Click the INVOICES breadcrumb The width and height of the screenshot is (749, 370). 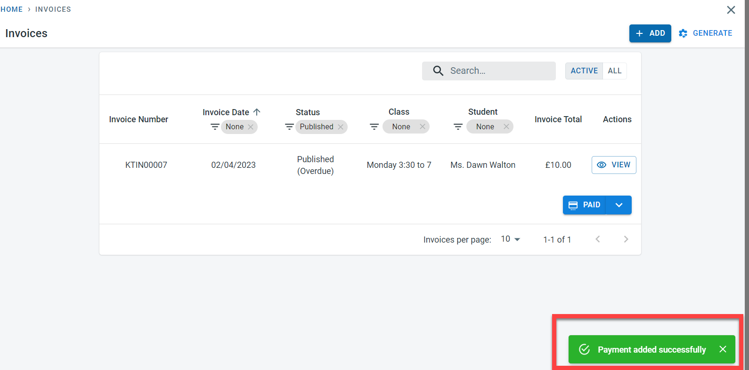pos(53,9)
